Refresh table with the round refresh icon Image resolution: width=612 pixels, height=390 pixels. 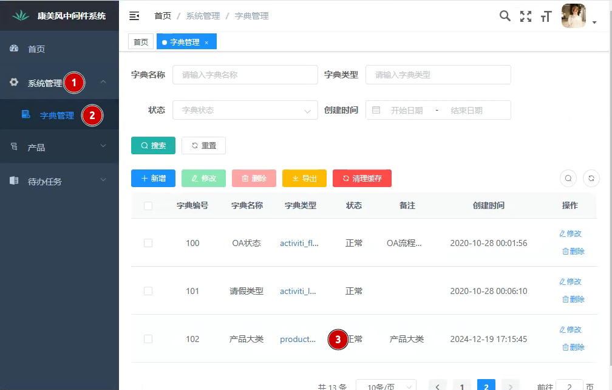coord(591,178)
